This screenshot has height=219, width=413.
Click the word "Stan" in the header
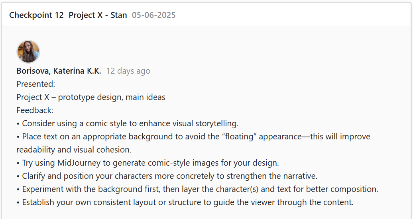pos(118,15)
